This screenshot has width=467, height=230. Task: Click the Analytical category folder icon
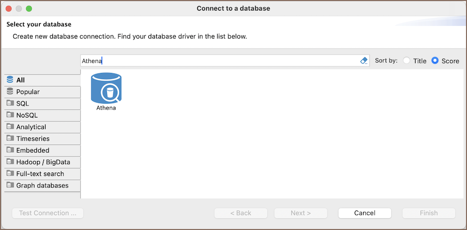[10, 127]
